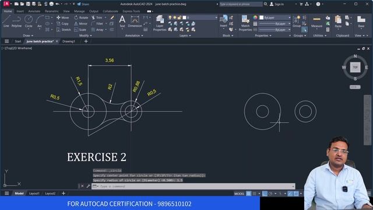The height and width of the screenshot is (210, 373).
Task: Expand the Utilities panel
Action: (320, 36)
